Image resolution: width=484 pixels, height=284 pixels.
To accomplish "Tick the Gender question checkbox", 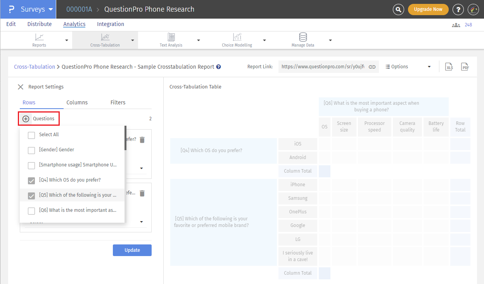I will tap(31, 150).
